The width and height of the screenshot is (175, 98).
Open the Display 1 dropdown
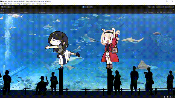[x=15, y=12]
